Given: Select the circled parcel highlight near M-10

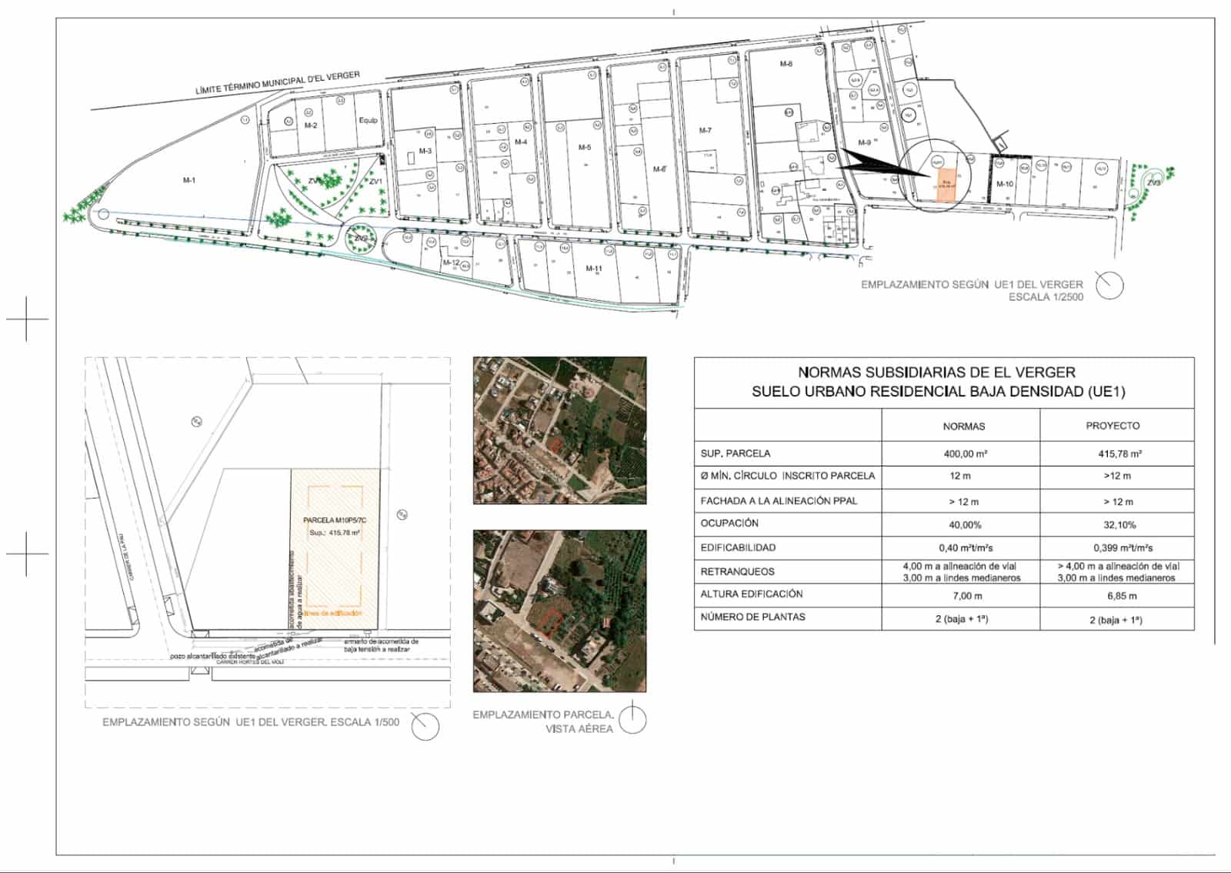Looking at the screenshot, I should [x=936, y=176].
